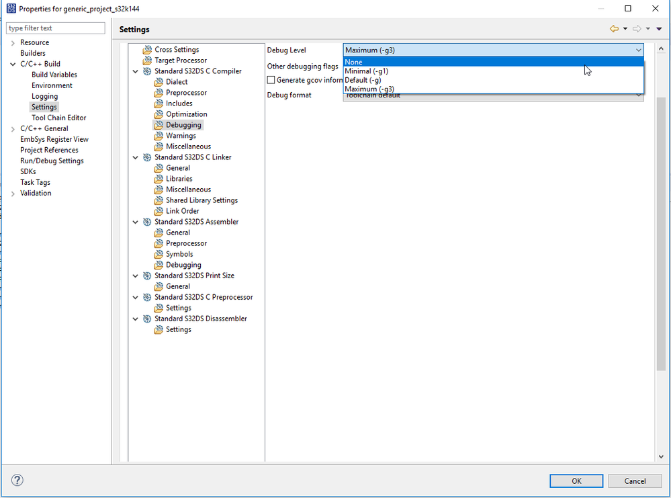Viewport: 671px width, 498px height.
Task: Click the compiler Preprocessor icon
Action: click(x=159, y=93)
